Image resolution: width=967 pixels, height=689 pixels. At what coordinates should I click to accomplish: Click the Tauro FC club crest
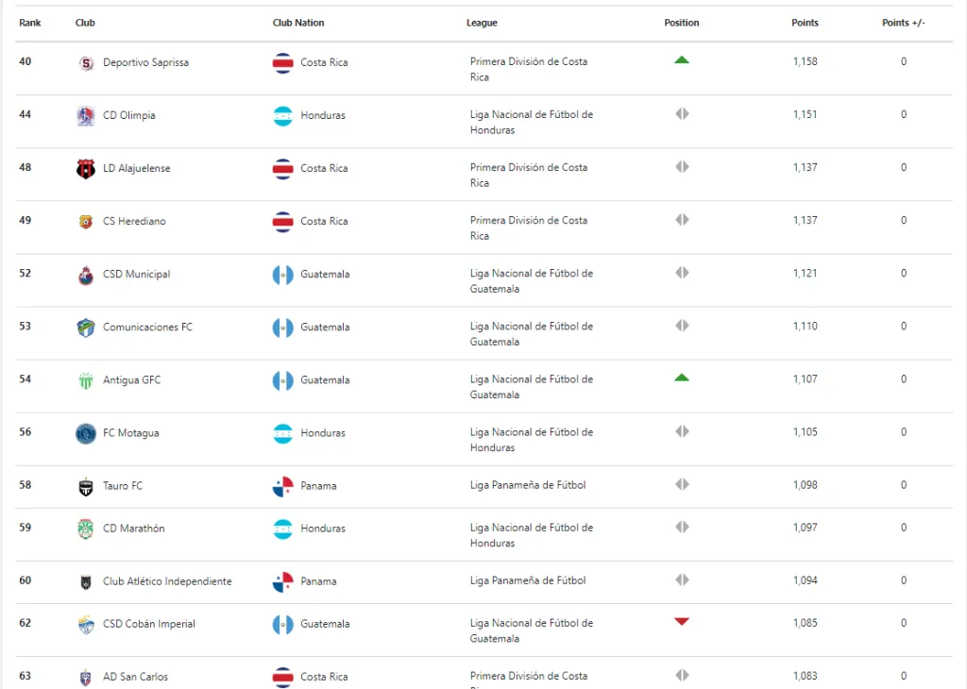(x=86, y=487)
